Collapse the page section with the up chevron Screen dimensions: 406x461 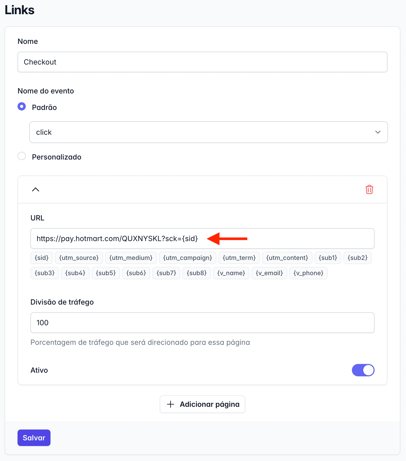(36, 189)
